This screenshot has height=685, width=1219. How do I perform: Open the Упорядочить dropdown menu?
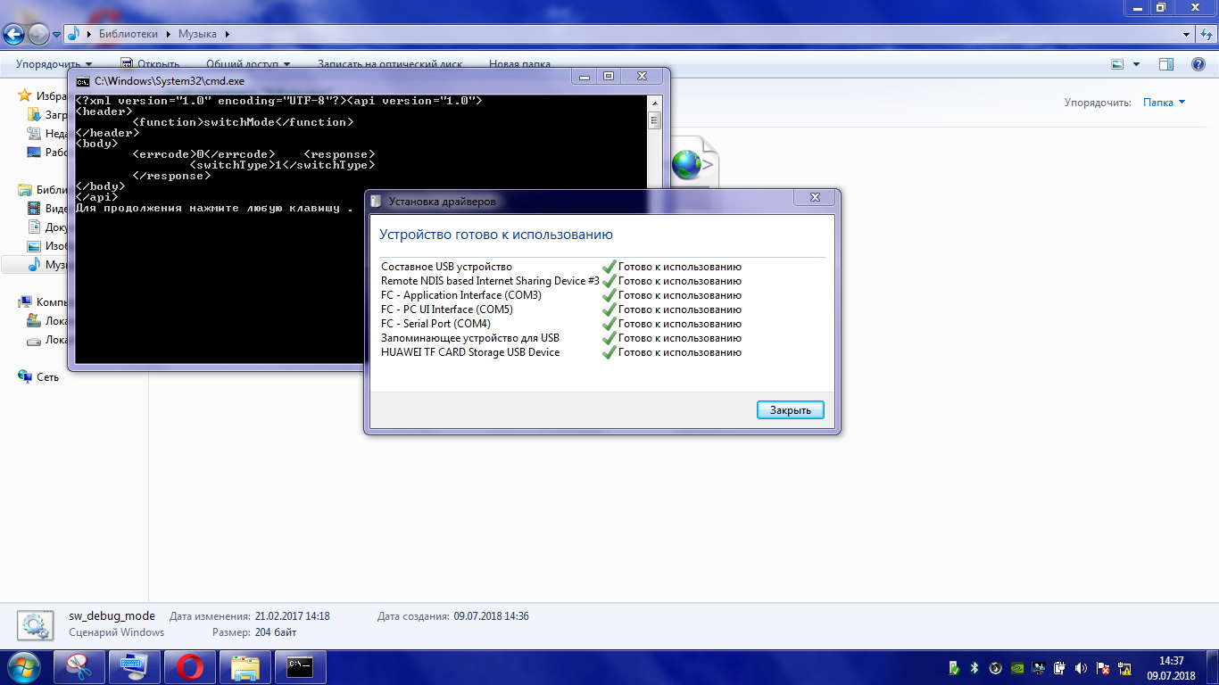[54, 64]
